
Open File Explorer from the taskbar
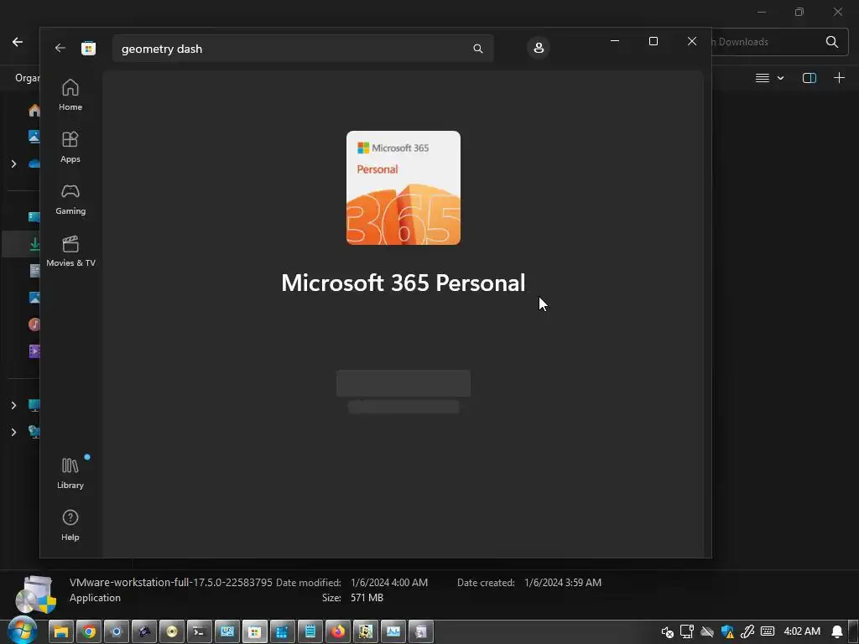[x=60, y=631]
